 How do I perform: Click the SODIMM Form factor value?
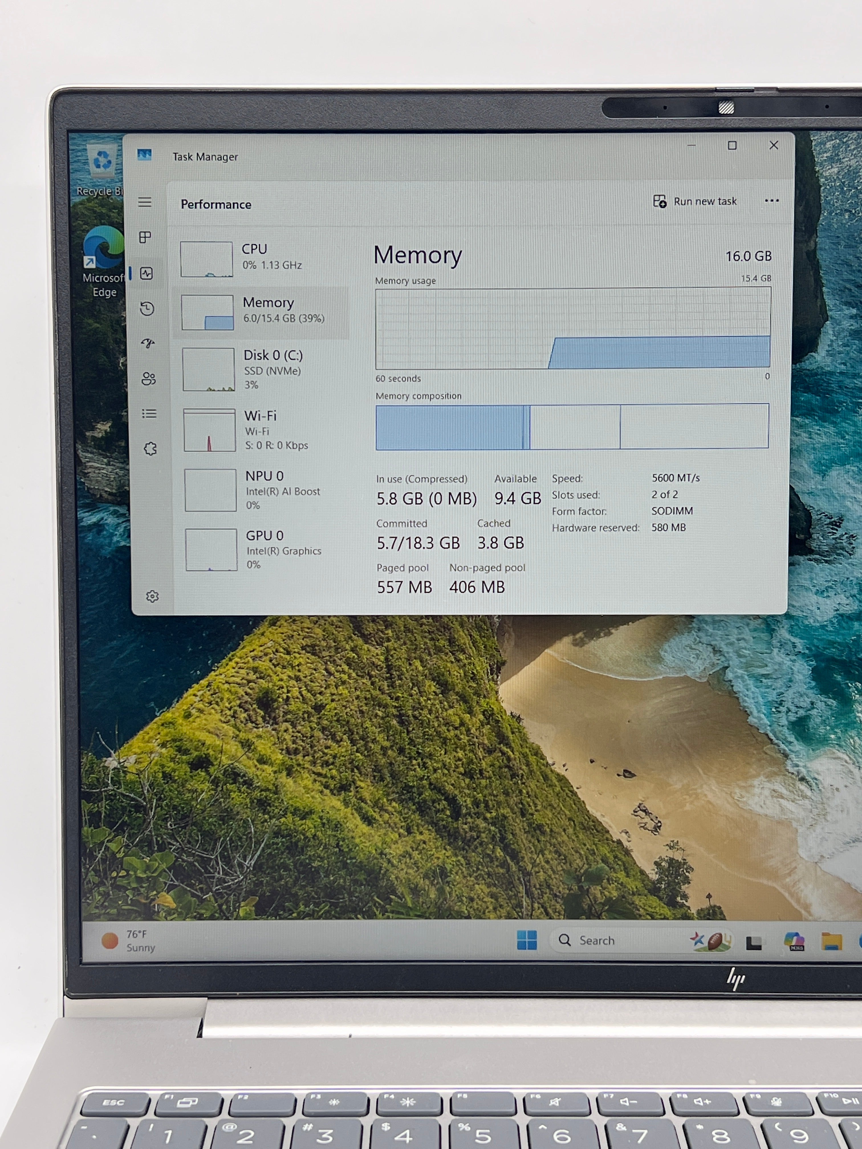click(x=672, y=511)
